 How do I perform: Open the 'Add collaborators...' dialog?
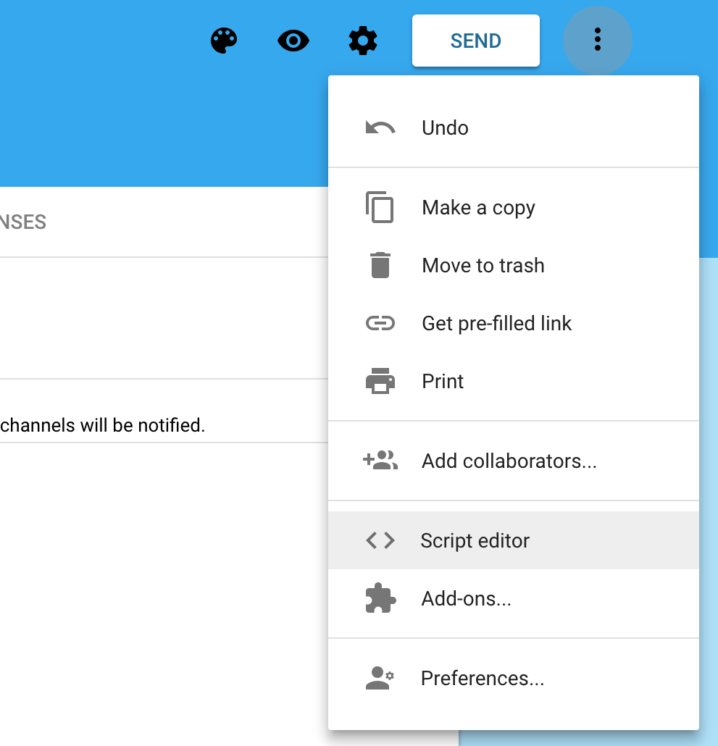coord(509,461)
